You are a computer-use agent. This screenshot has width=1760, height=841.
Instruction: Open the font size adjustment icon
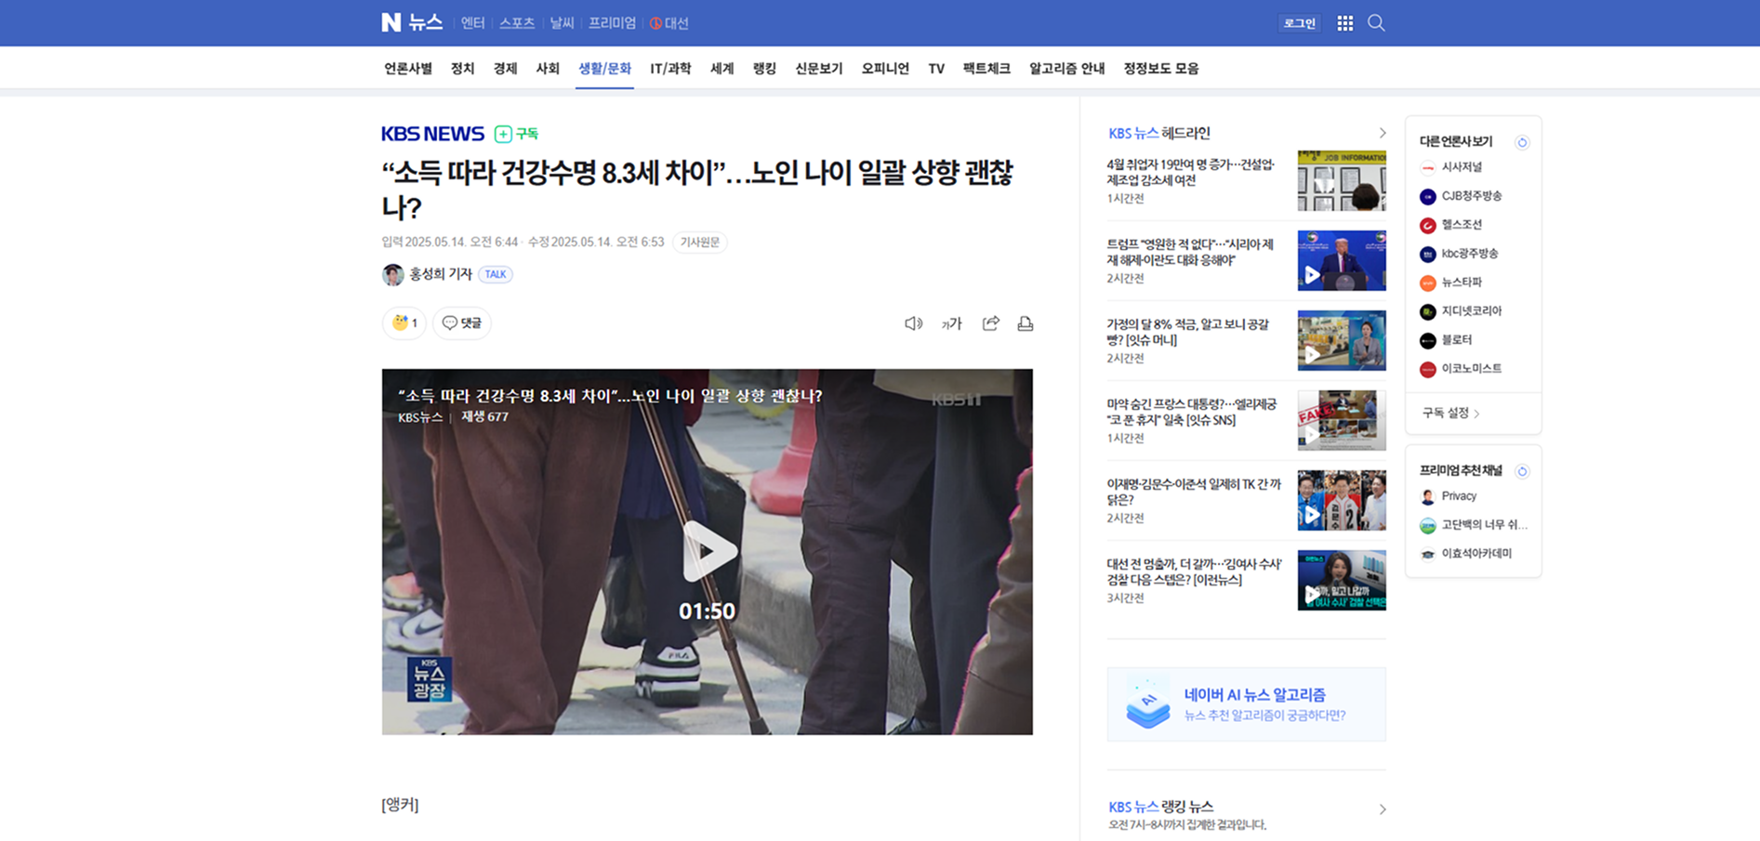click(x=951, y=323)
